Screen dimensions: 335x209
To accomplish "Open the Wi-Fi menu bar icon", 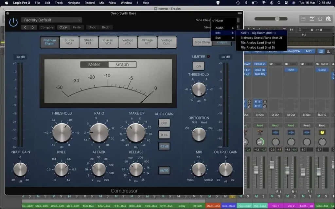I will (x=264, y=3).
